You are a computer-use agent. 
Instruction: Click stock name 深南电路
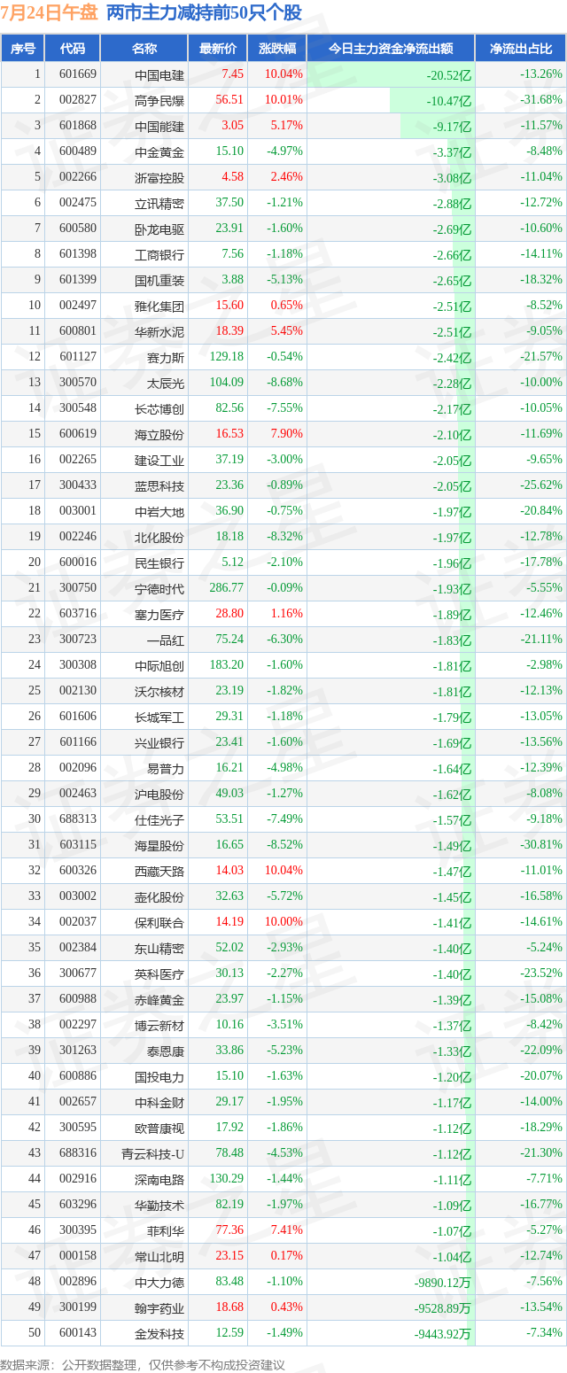(159, 1179)
